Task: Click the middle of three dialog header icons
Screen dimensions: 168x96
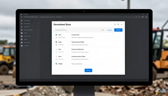Action: (118, 24)
